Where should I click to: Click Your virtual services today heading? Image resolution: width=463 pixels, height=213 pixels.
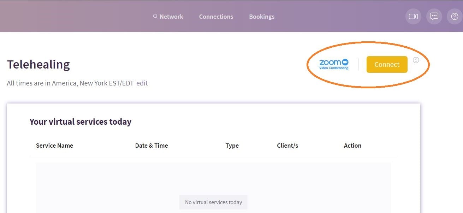tap(81, 122)
